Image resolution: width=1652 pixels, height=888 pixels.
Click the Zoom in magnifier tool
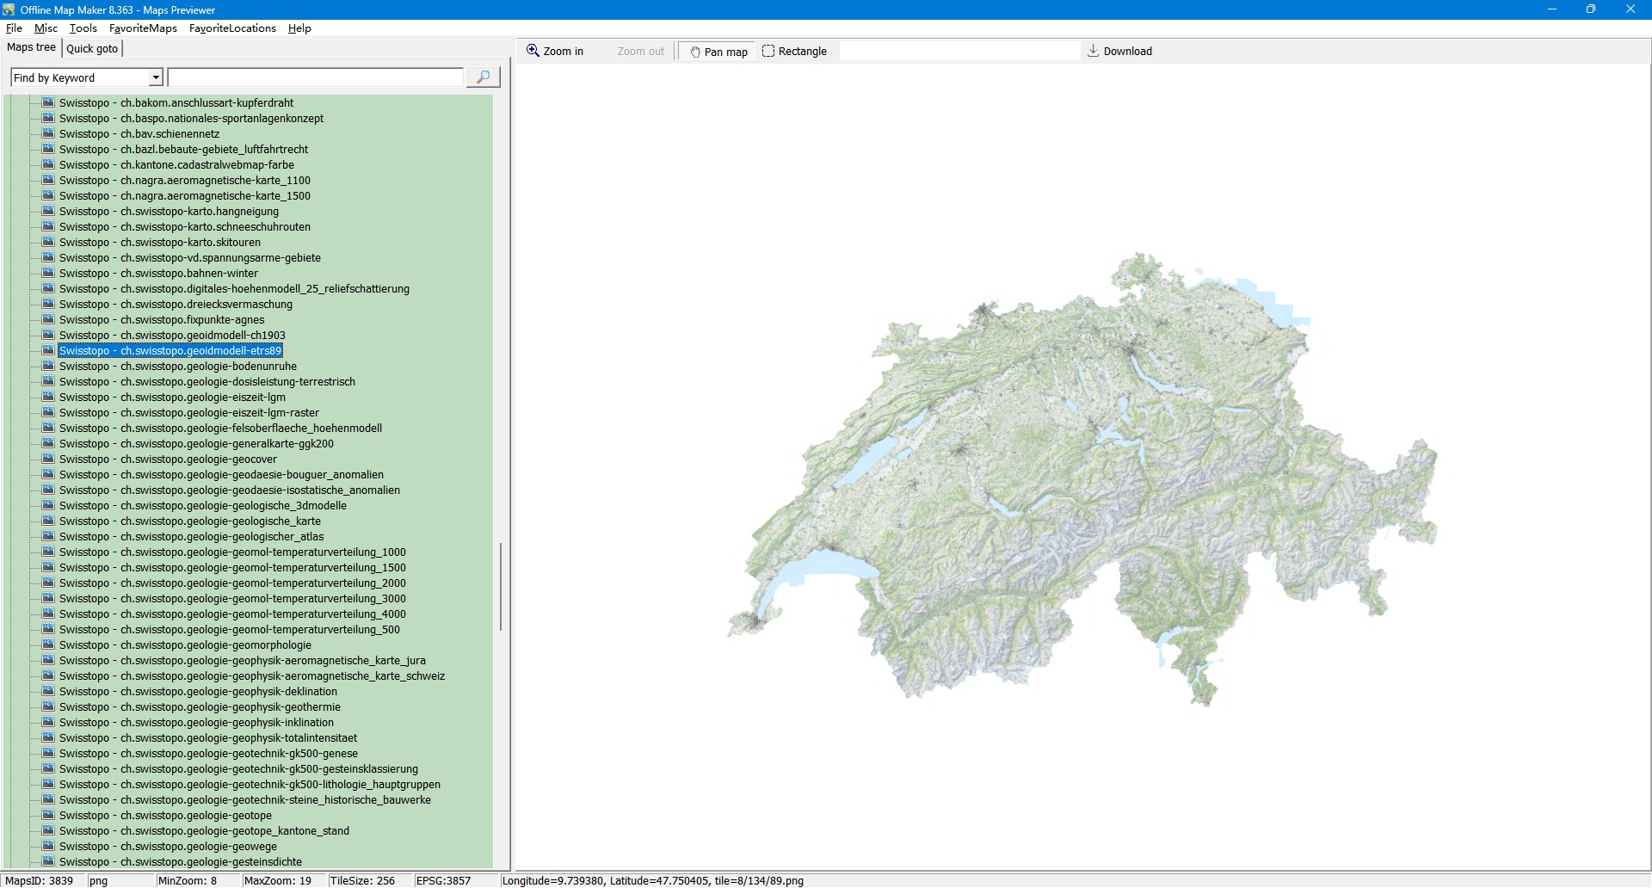(555, 52)
